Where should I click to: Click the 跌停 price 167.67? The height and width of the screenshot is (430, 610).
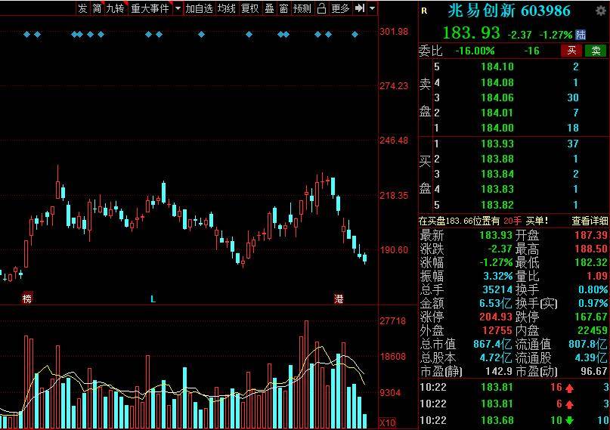point(591,317)
